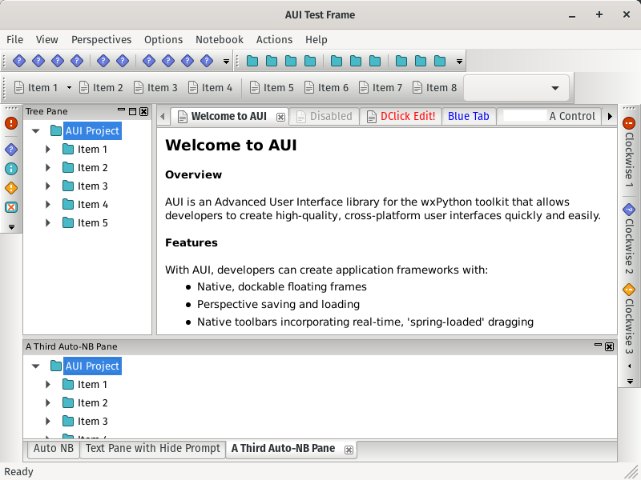Image resolution: width=641 pixels, height=480 pixels.
Task: Click the Ready status bar text
Action: click(18, 472)
